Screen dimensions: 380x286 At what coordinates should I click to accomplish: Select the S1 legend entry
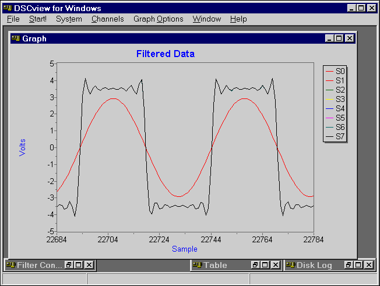[335, 80]
